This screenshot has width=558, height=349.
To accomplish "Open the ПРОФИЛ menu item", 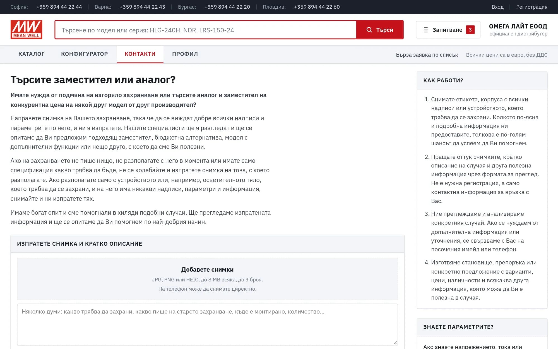I will pos(185,54).
